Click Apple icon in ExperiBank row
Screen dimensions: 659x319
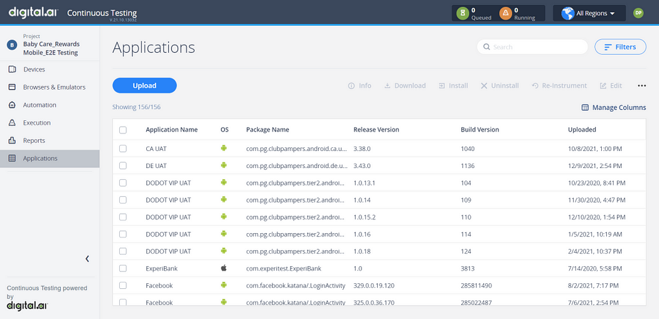(223, 268)
